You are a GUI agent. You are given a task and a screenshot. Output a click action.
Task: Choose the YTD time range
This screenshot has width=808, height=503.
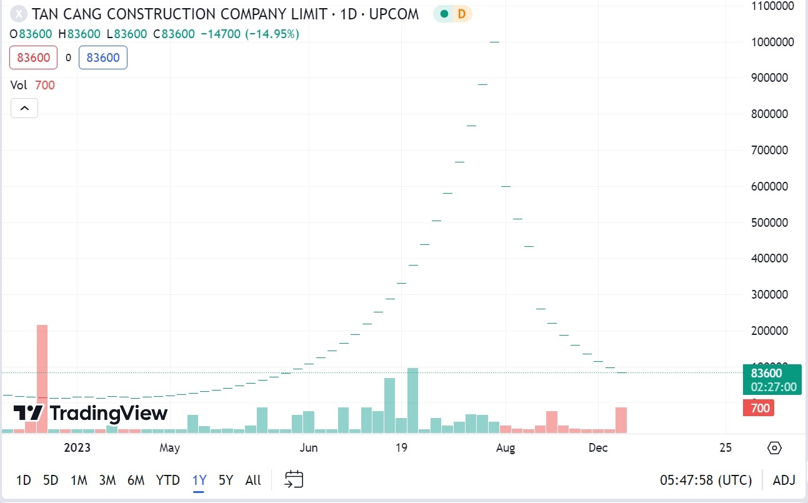point(167,480)
